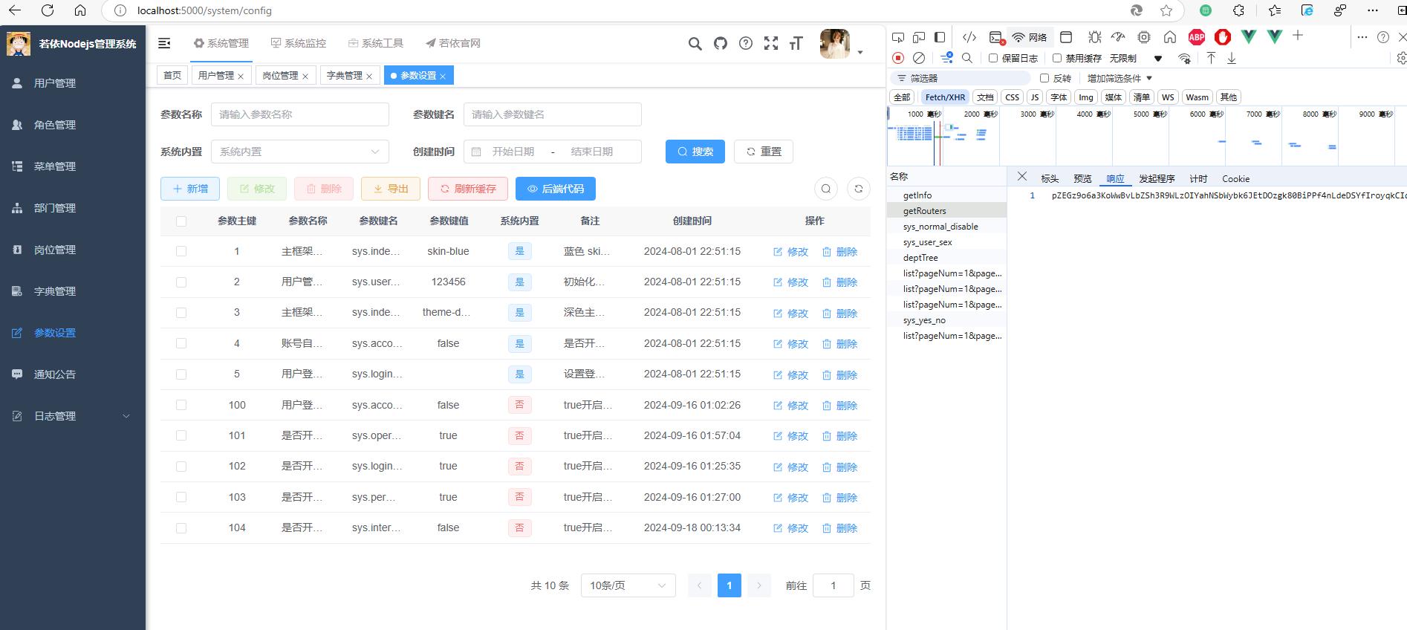Expand the 日志管理 sidebar menu
Viewport: 1407px width, 630px height.
[73, 416]
